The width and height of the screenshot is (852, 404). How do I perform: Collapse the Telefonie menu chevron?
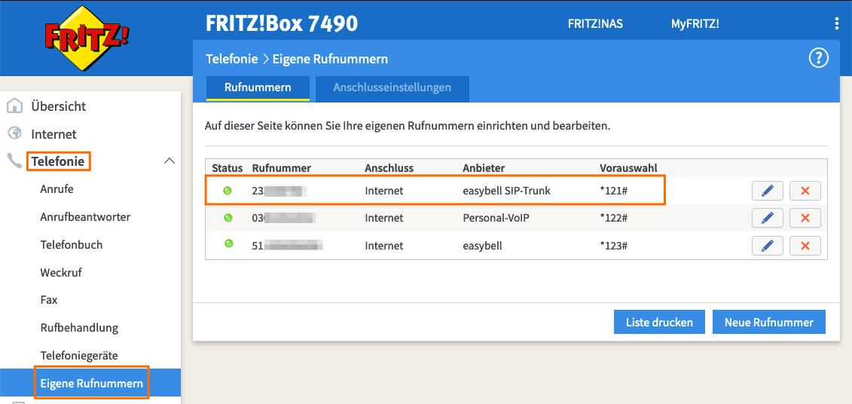click(x=169, y=161)
